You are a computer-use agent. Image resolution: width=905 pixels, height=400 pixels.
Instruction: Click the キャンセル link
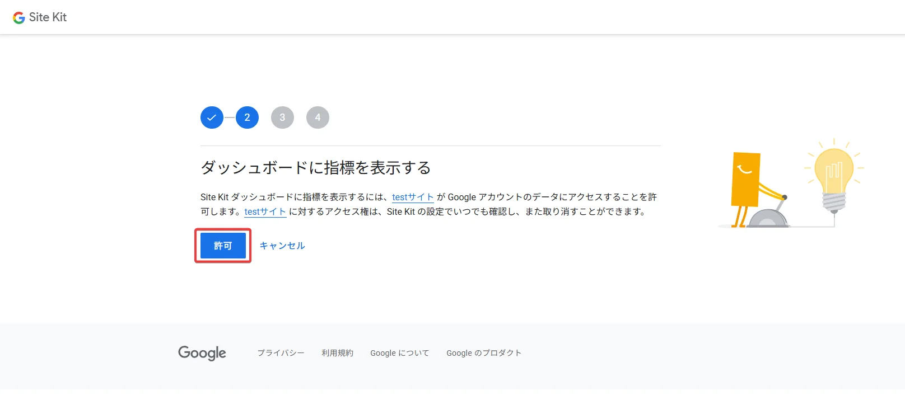pos(282,246)
